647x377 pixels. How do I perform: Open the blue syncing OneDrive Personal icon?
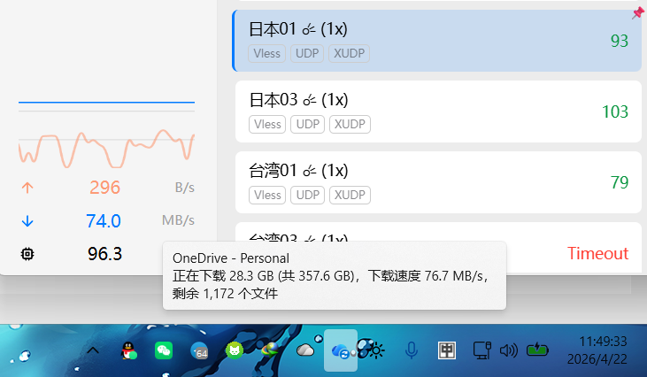pos(341,351)
